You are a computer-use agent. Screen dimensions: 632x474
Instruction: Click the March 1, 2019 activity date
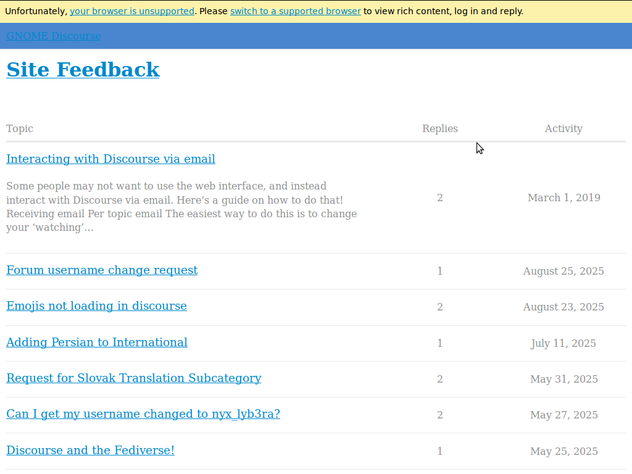[x=563, y=197]
